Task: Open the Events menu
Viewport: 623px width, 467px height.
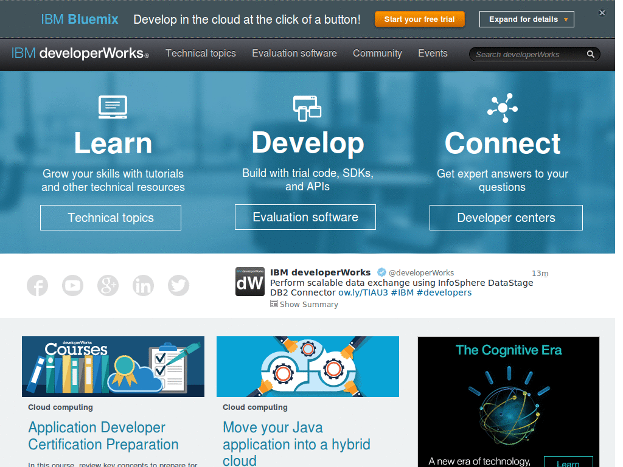Action: click(433, 54)
